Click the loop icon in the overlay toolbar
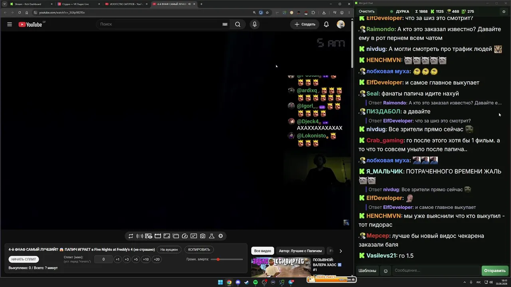Image resolution: width=511 pixels, height=287 pixels. click(x=131, y=236)
